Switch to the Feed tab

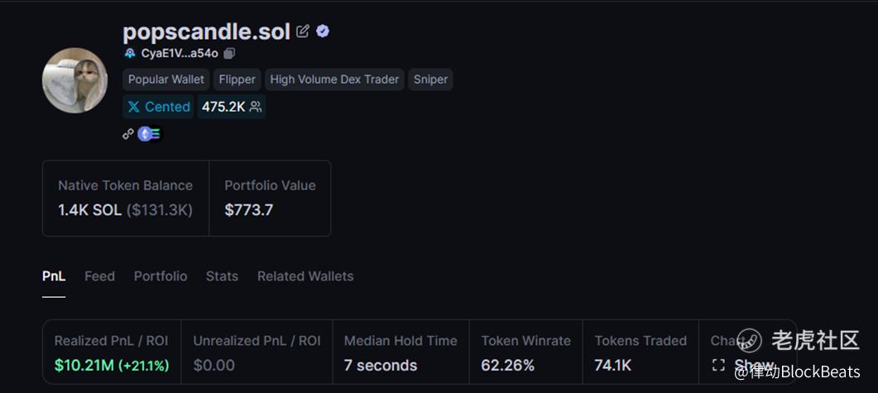pyautogui.click(x=99, y=276)
